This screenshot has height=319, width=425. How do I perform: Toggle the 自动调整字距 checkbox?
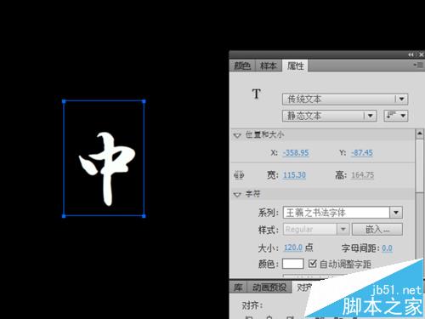point(312,264)
